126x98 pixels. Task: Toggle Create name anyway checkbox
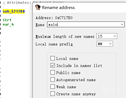(x=53, y=94)
